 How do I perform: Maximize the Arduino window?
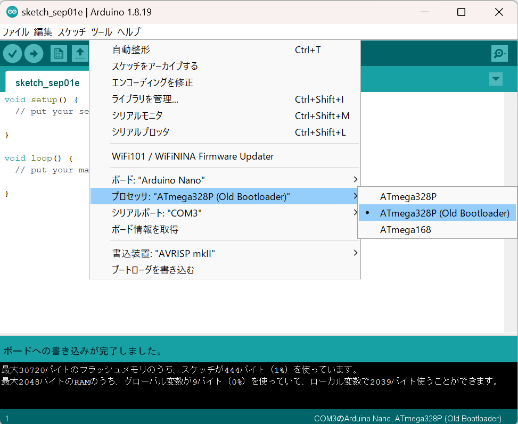click(x=461, y=12)
